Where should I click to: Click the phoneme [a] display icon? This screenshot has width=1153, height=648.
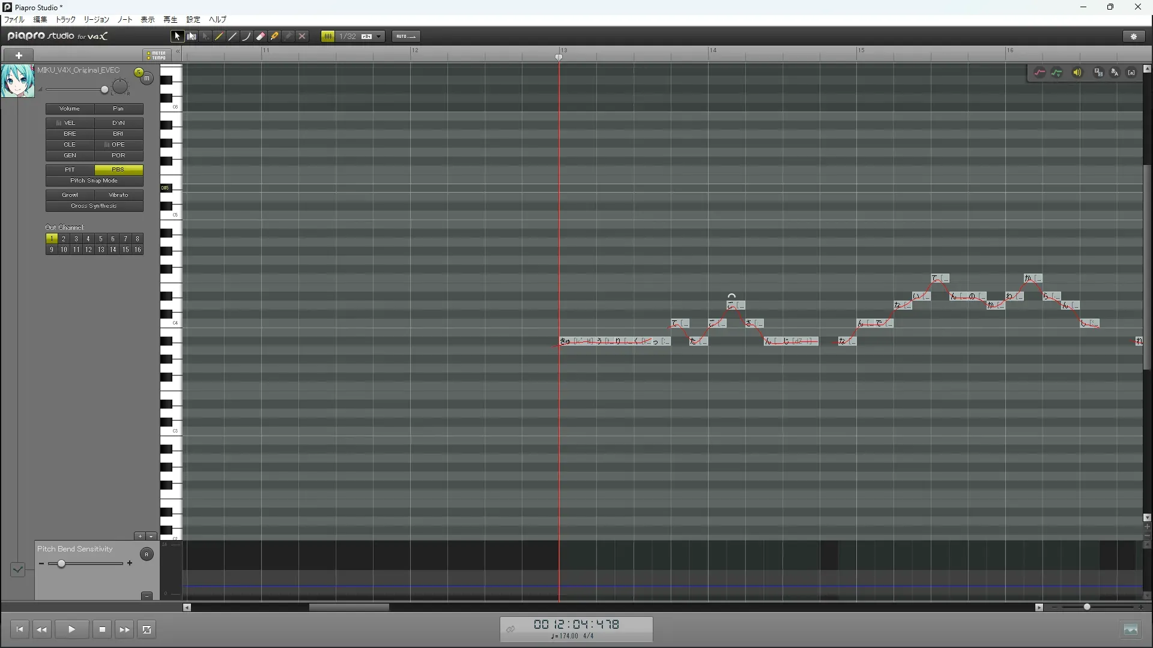(1131, 73)
